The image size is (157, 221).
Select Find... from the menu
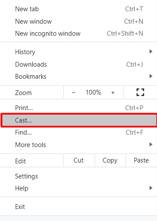(78, 132)
